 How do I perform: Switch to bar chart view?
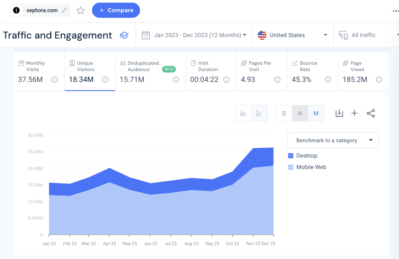(x=243, y=113)
